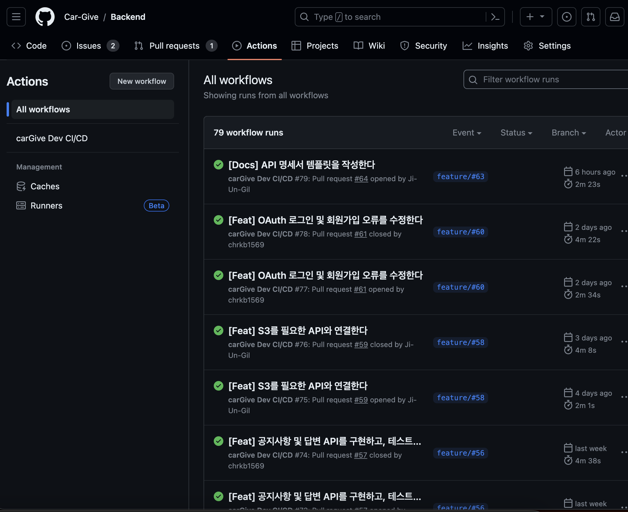The image size is (628, 512).
Task: Open pull request #61 link in run #78
Action: [361, 234]
